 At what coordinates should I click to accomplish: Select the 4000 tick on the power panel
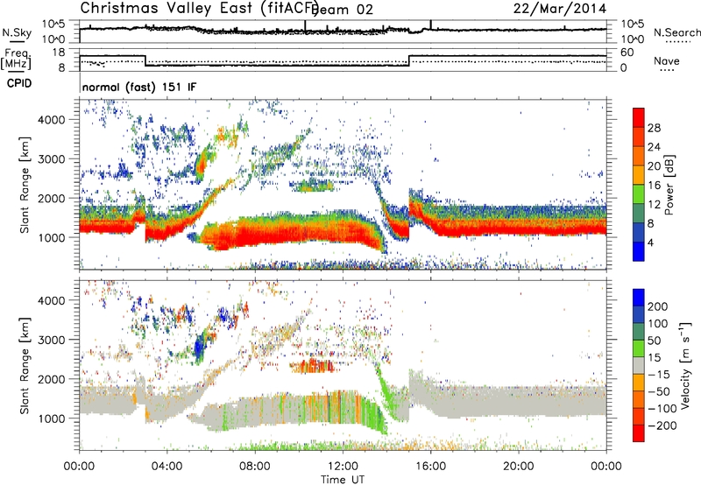pos(52,120)
